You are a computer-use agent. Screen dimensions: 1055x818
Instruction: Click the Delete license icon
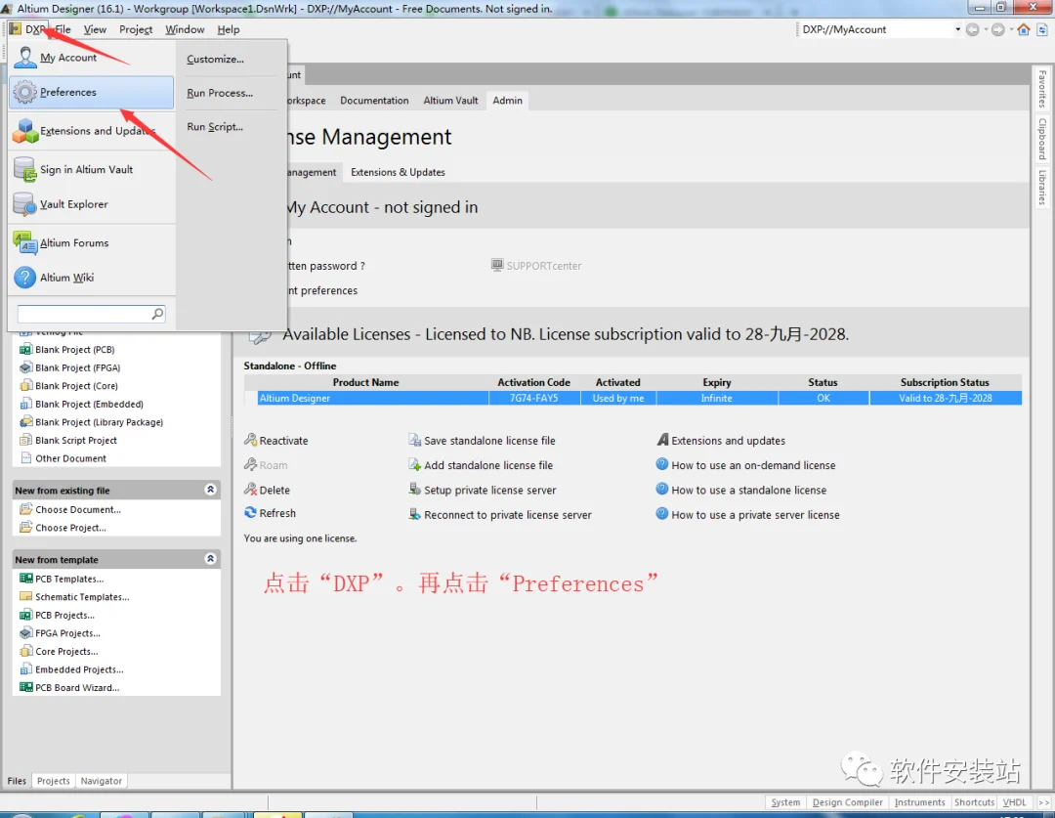tap(250, 490)
